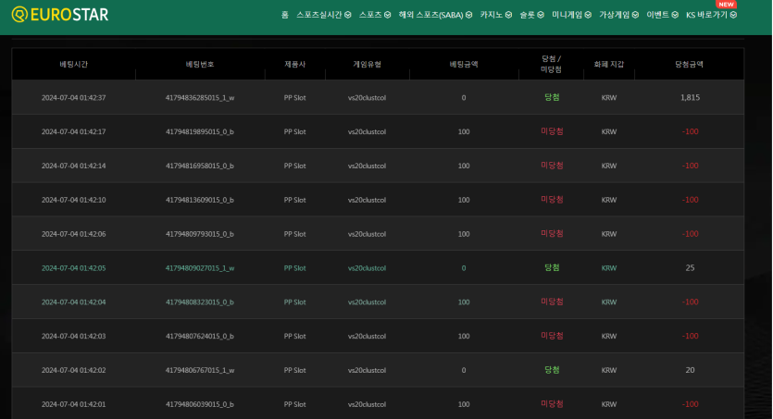Open the 미니게임 menu
The height and width of the screenshot is (419, 773).
(567, 15)
